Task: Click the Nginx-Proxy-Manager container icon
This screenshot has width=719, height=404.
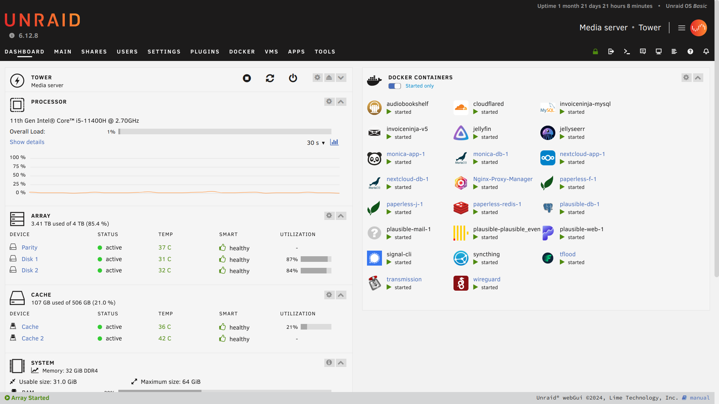Action: coord(461,183)
